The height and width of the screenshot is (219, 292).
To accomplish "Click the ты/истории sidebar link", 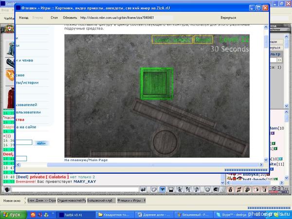I will pyautogui.click(x=27, y=83).
